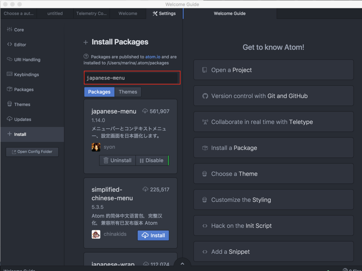Switch to the Telemetry Co... tab
Image resolution: width=362 pixels, height=271 pixels.
click(x=92, y=13)
